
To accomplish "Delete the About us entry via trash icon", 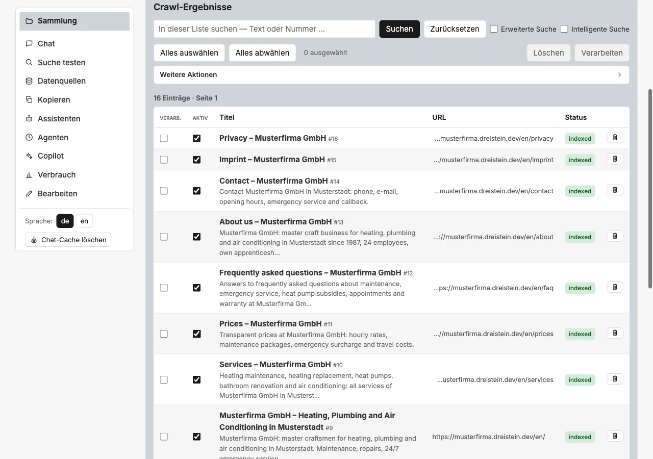I will pyautogui.click(x=615, y=236).
